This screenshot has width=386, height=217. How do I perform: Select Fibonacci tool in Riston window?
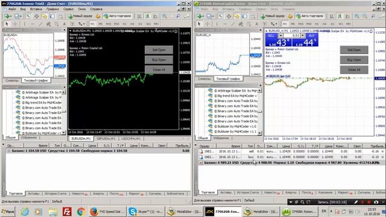[x=248, y=24]
